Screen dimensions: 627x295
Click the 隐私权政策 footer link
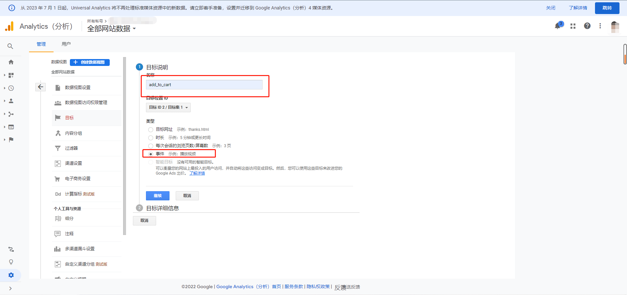pos(318,287)
